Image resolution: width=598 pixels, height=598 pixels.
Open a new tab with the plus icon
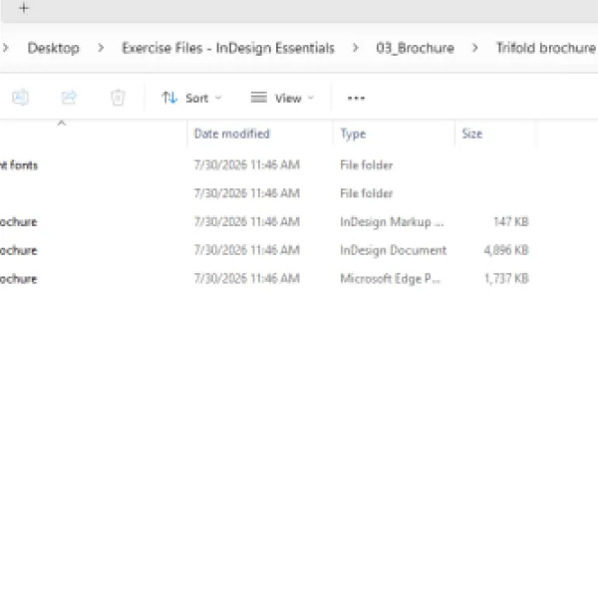point(24,8)
